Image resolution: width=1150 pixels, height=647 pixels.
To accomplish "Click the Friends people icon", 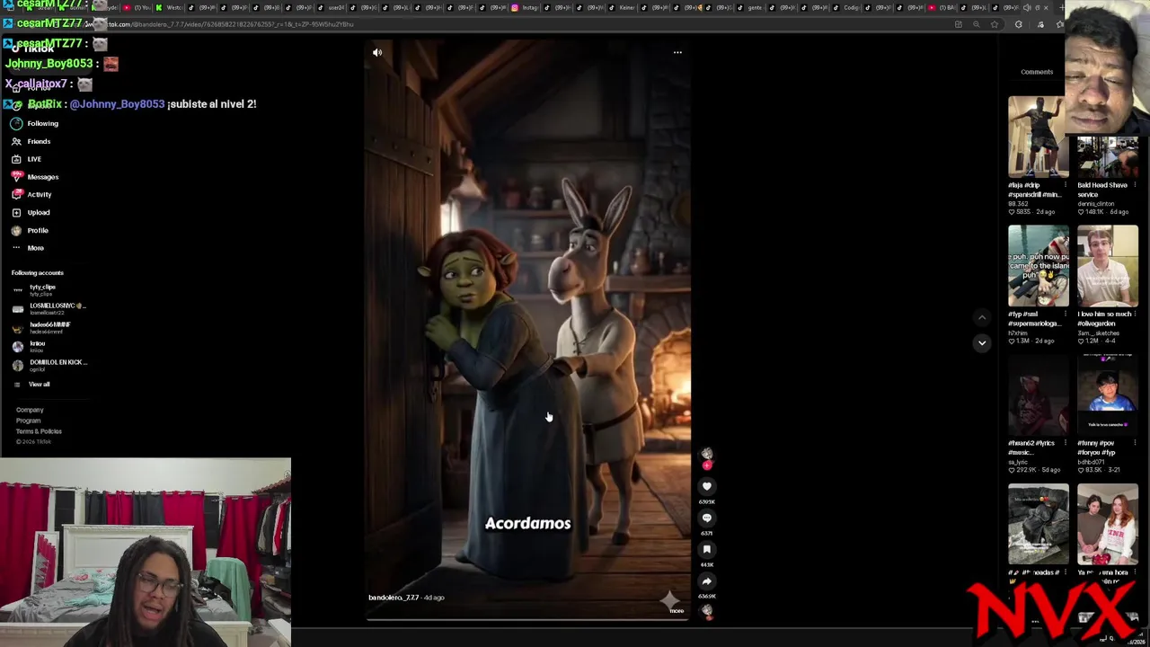I will coord(16,141).
